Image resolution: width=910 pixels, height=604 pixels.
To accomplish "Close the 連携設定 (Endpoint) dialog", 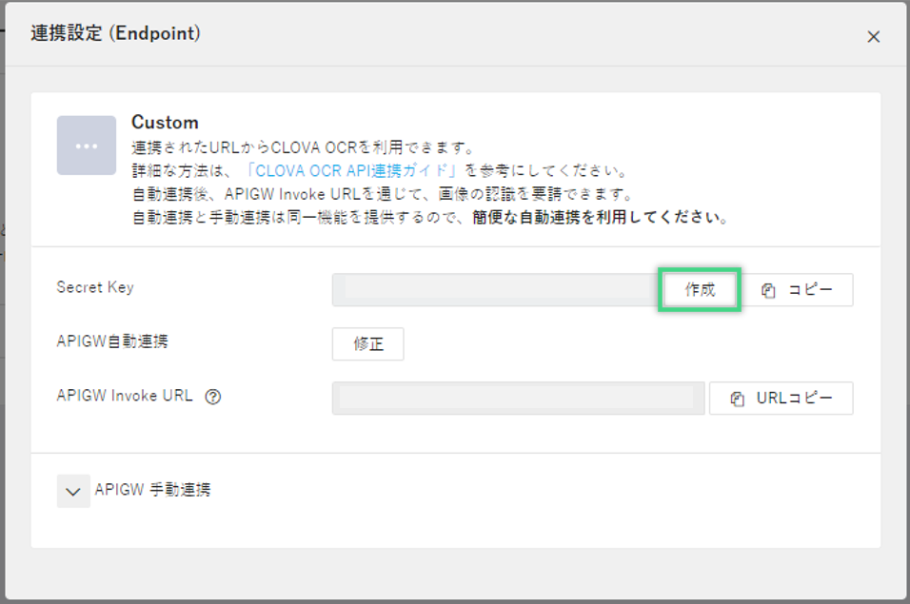I will 873,37.
